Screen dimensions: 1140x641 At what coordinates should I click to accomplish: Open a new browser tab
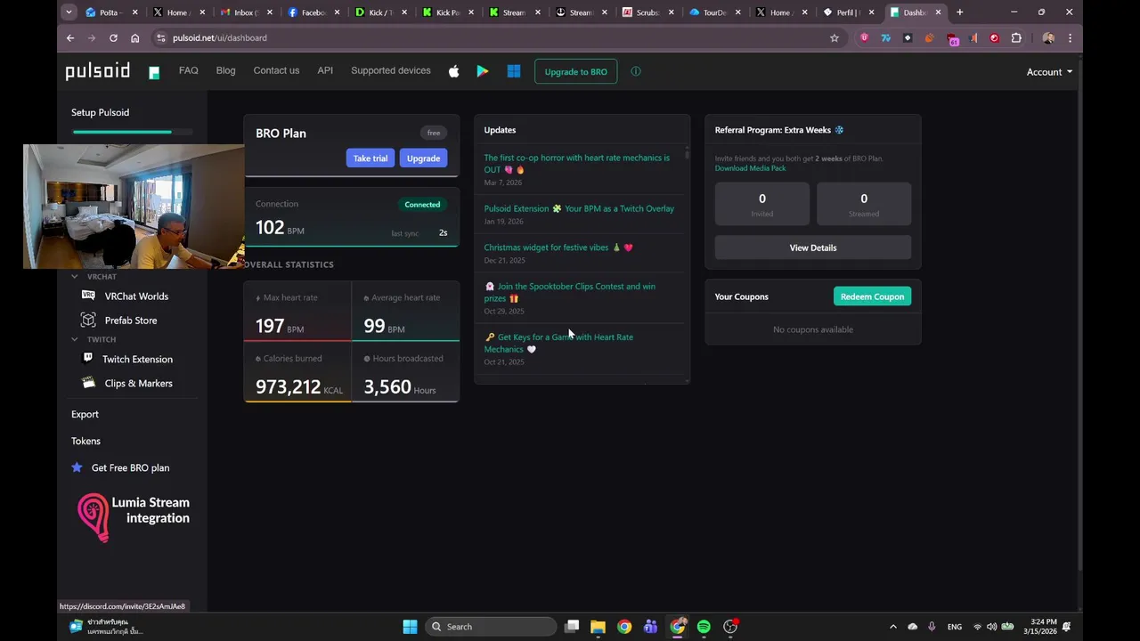(x=959, y=12)
